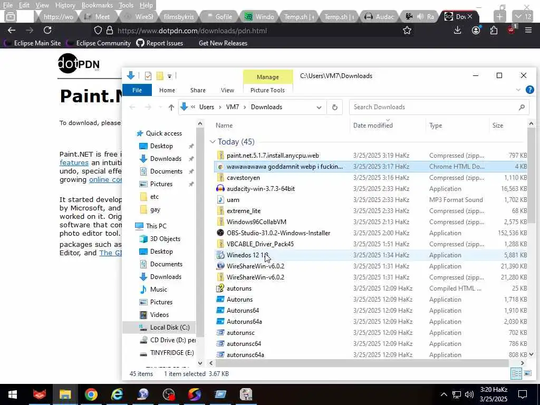Open Report Issues bookmark

159,43
